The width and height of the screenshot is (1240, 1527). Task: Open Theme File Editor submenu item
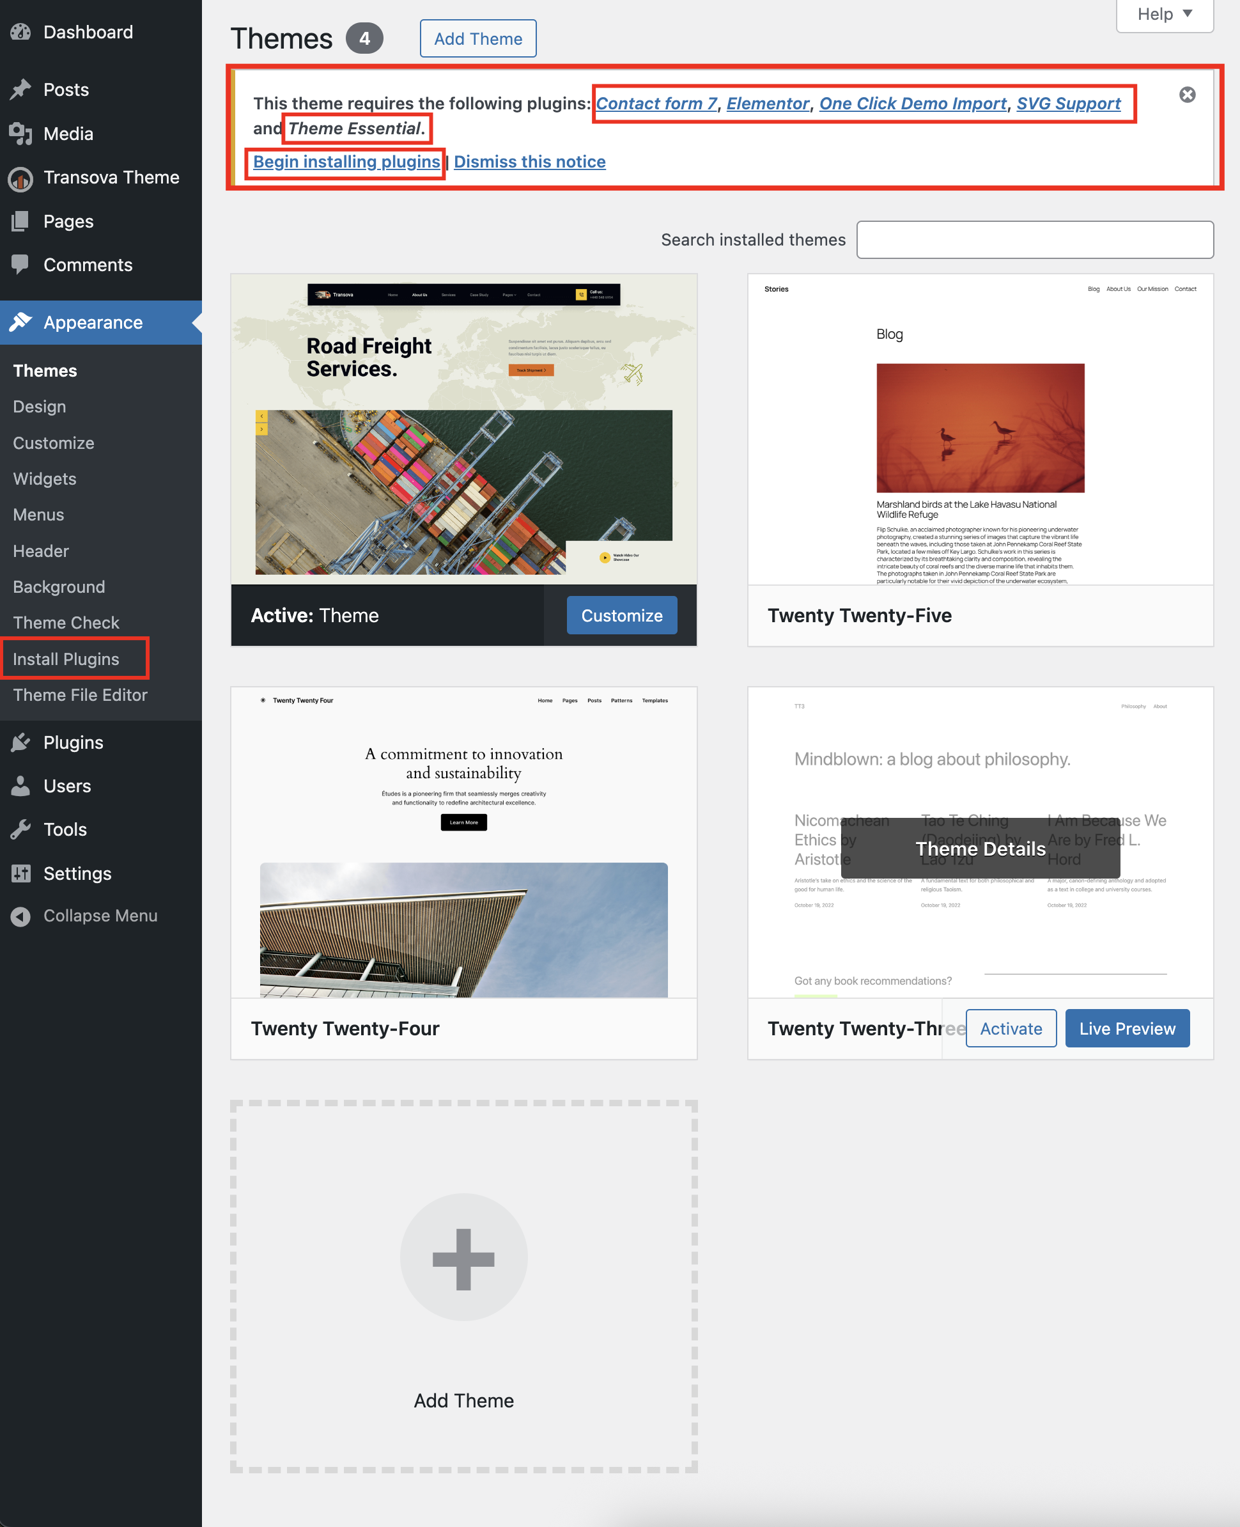click(80, 694)
